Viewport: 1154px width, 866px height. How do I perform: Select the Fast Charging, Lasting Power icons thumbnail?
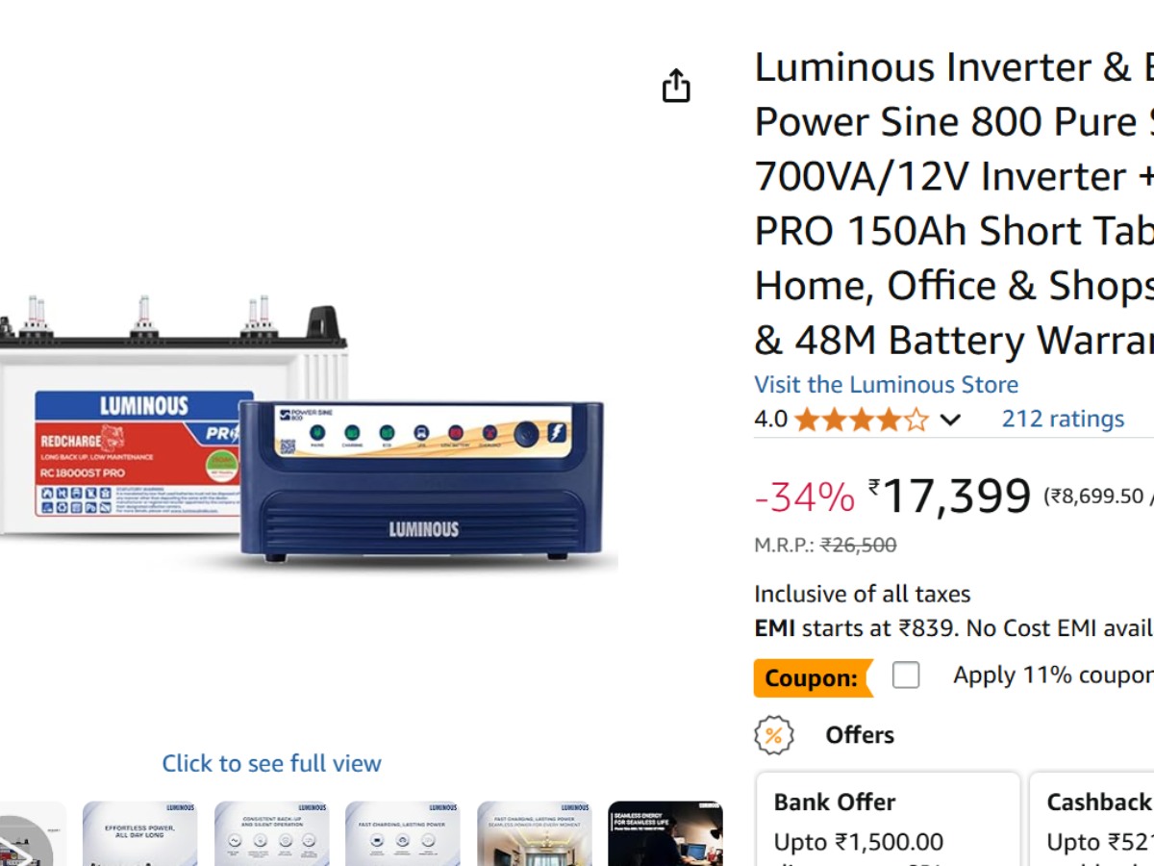(x=402, y=833)
